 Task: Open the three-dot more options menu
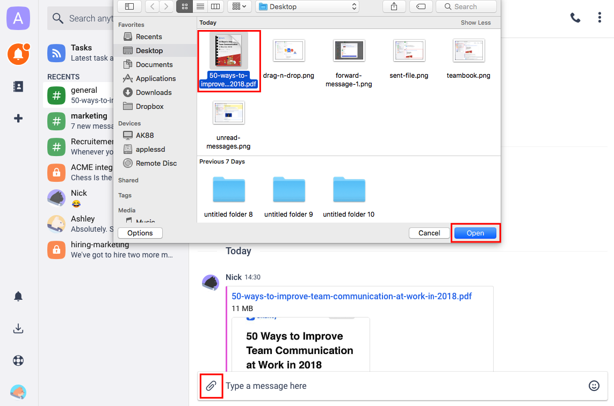coord(599,18)
